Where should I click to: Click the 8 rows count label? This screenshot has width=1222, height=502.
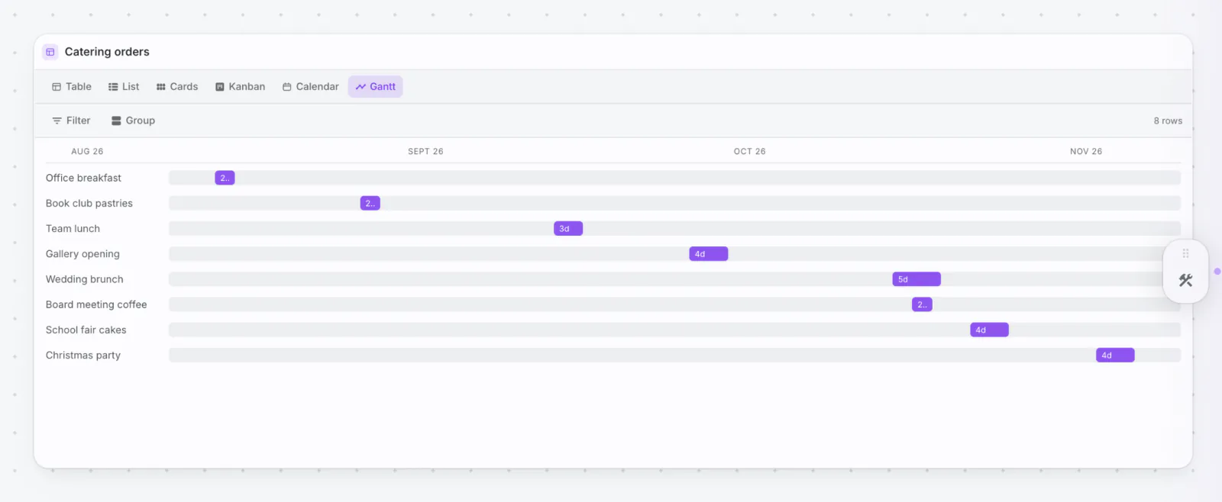click(x=1168, y=121)
